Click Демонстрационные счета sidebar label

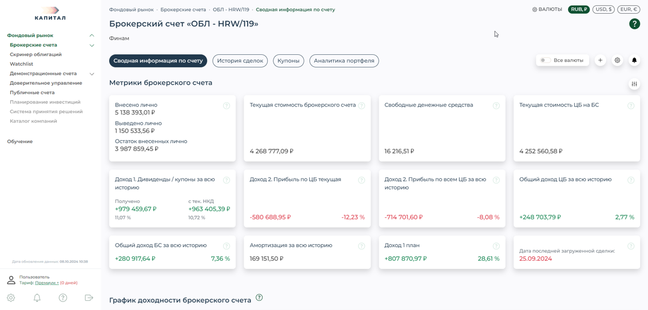(43, 74)
